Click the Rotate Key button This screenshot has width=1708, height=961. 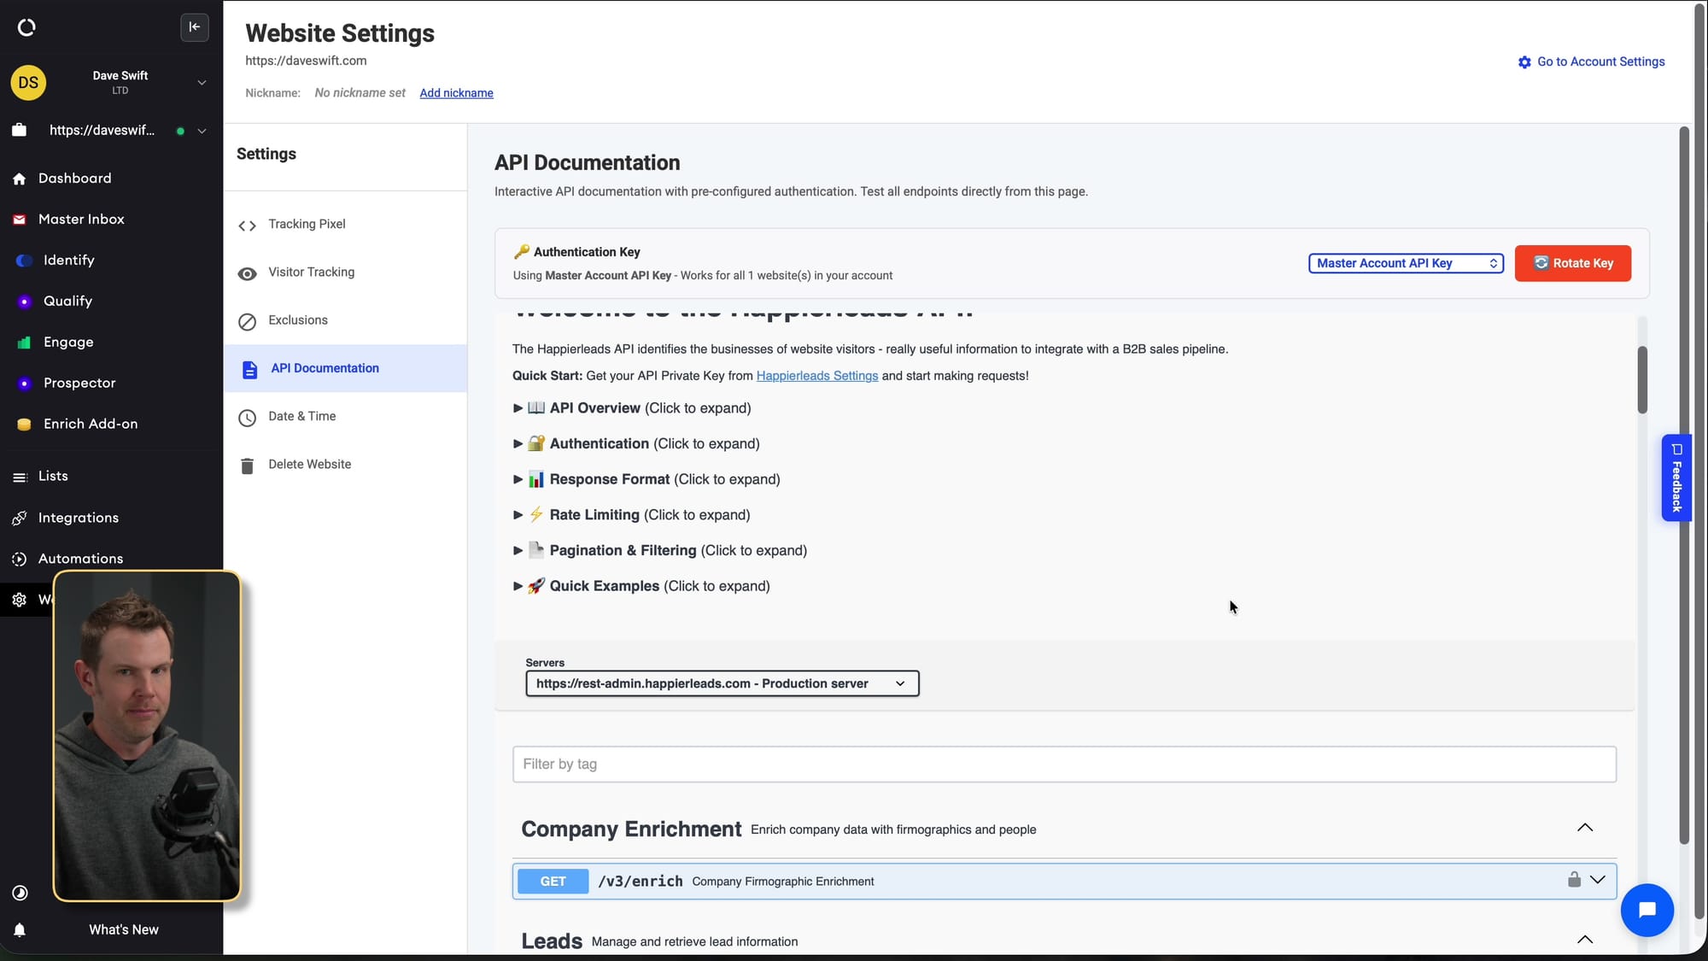[x=1572, y=263]
